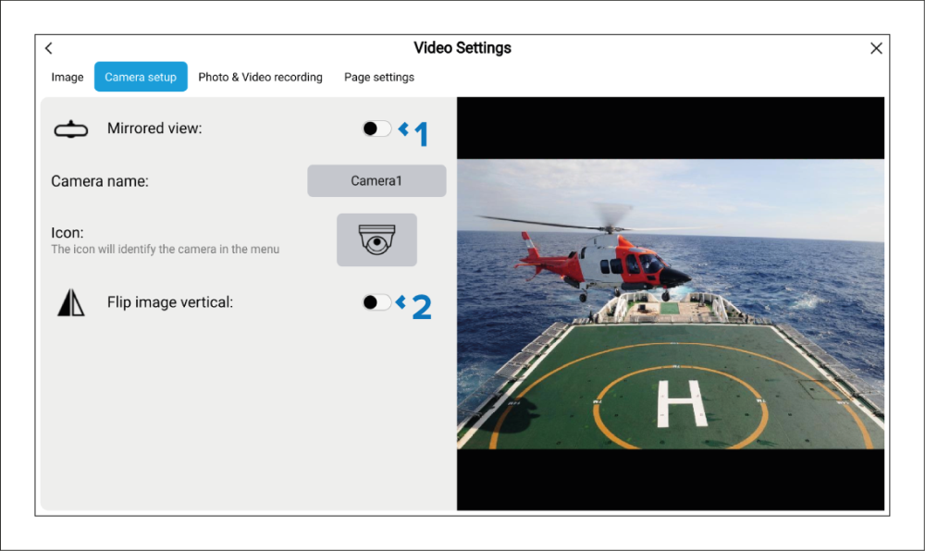Open the Photo & Video recording tab
Image resolution: width=925 pixels, height=551 pixels.
pyautogui.click(x=260, y=77)
